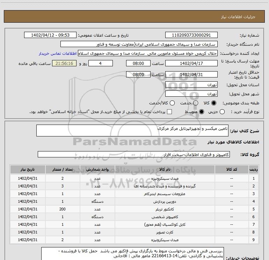Select row 1 item مبدل سینکرونیزه
This screenshot has height=260, width=269.
[x=165, y=178]
